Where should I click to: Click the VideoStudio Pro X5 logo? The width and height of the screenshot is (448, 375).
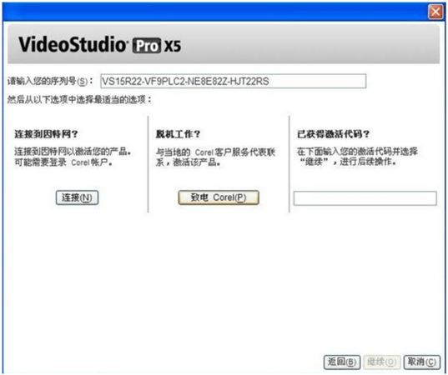pos(100,45)
